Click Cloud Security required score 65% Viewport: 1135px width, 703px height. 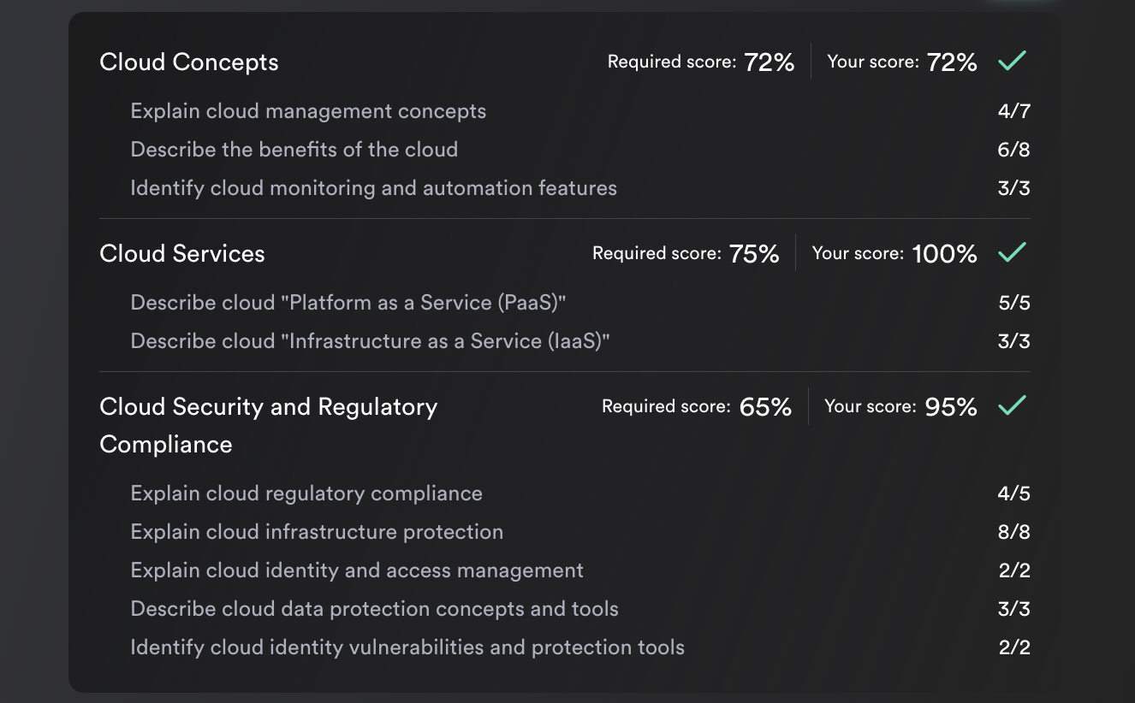[x=697, y=406]
